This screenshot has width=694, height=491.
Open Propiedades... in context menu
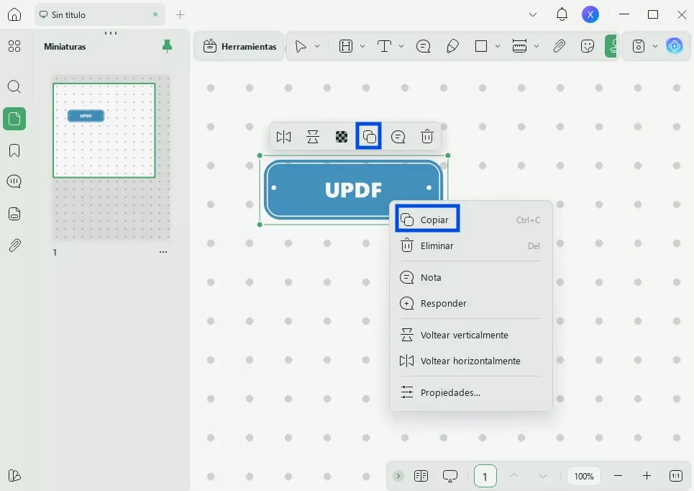tap(470, 392)
